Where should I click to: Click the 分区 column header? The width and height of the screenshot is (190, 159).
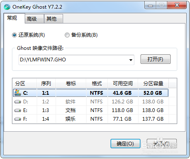24,83
